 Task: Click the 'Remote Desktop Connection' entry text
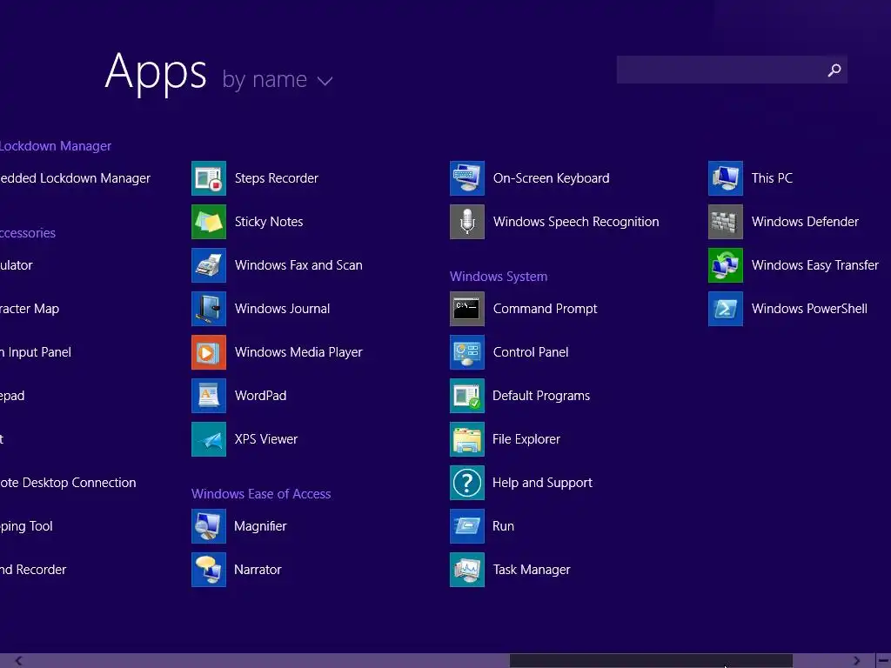tap(68, 483)
